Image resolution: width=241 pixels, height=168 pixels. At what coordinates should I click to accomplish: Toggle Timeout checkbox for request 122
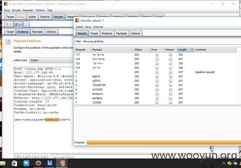(170, 63)
